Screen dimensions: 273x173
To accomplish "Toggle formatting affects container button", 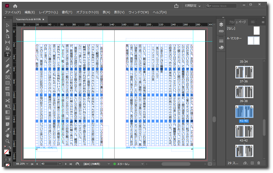I will 6,160.
